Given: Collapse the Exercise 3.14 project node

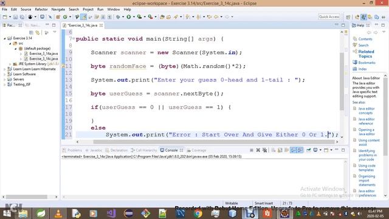Looking at the screenshot, I should pyautogui.click(x=5, y=38).
